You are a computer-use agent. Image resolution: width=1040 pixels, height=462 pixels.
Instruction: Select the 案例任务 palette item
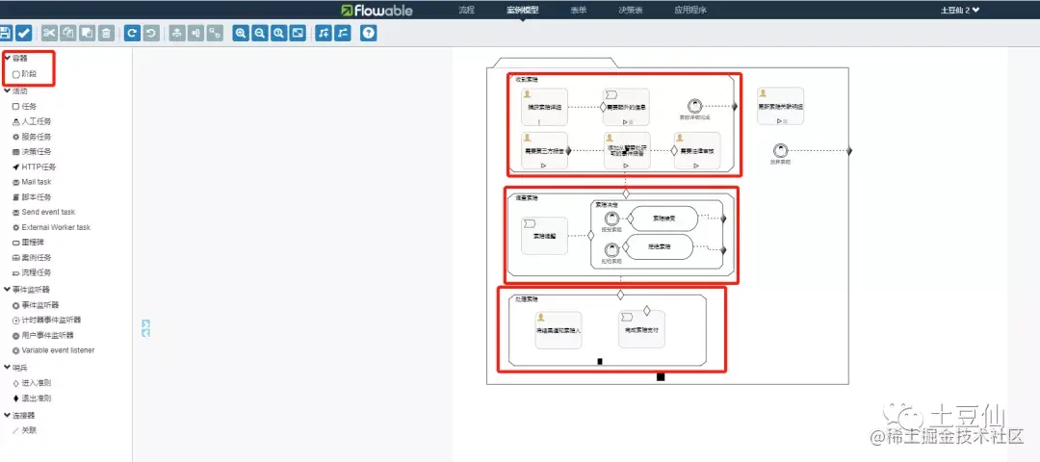(x=32, y=257)
